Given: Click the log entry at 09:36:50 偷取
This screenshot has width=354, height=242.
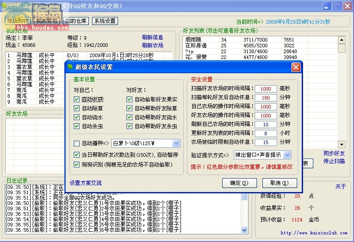Looking at the screenshot, I should click(x=93, y=203).
